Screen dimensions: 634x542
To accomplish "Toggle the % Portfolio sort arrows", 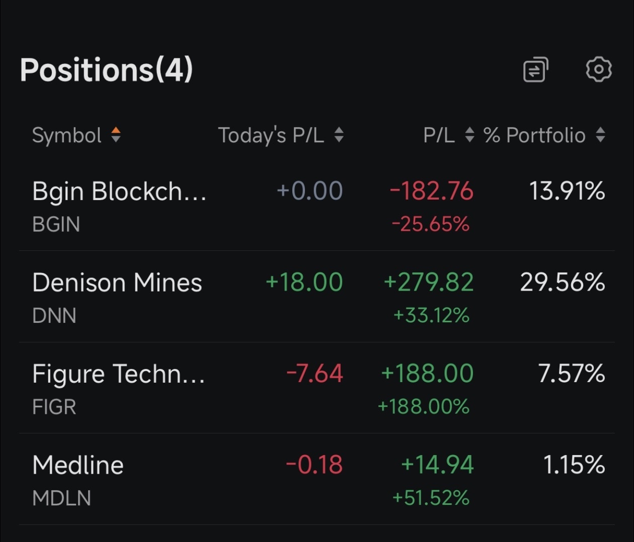I will tap(600, 135).
